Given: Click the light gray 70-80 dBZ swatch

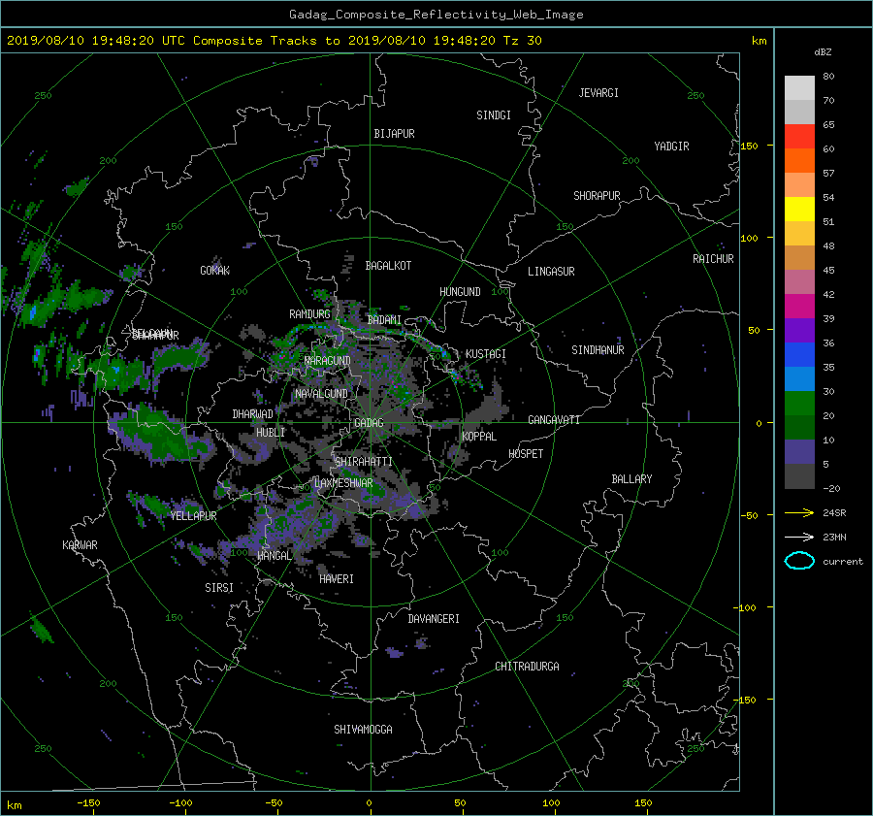Looking at the screenshot, I should [799, 87].
